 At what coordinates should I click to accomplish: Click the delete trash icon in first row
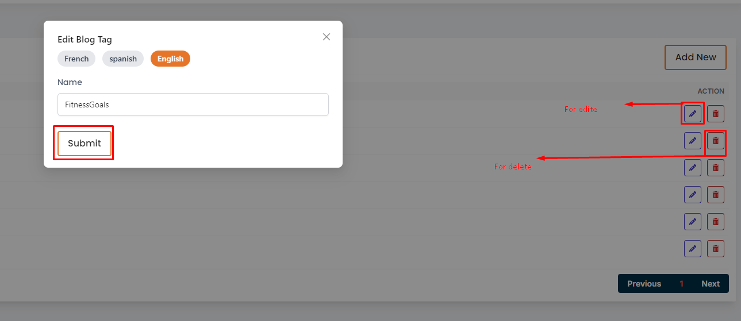click(716, 114)
